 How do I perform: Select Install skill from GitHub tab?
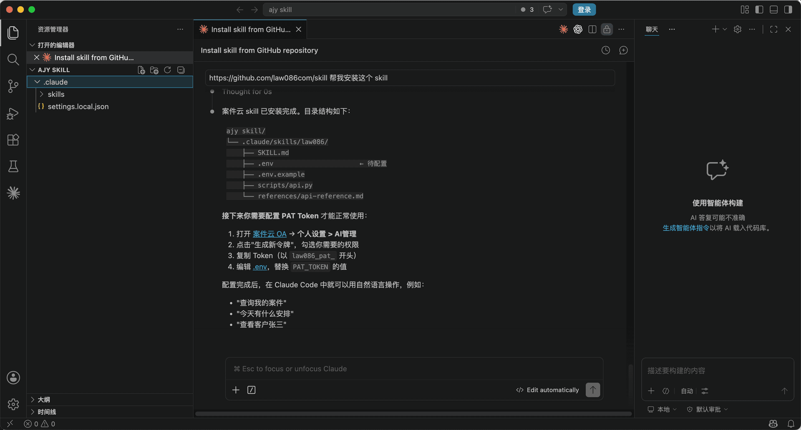click(250, 29)
